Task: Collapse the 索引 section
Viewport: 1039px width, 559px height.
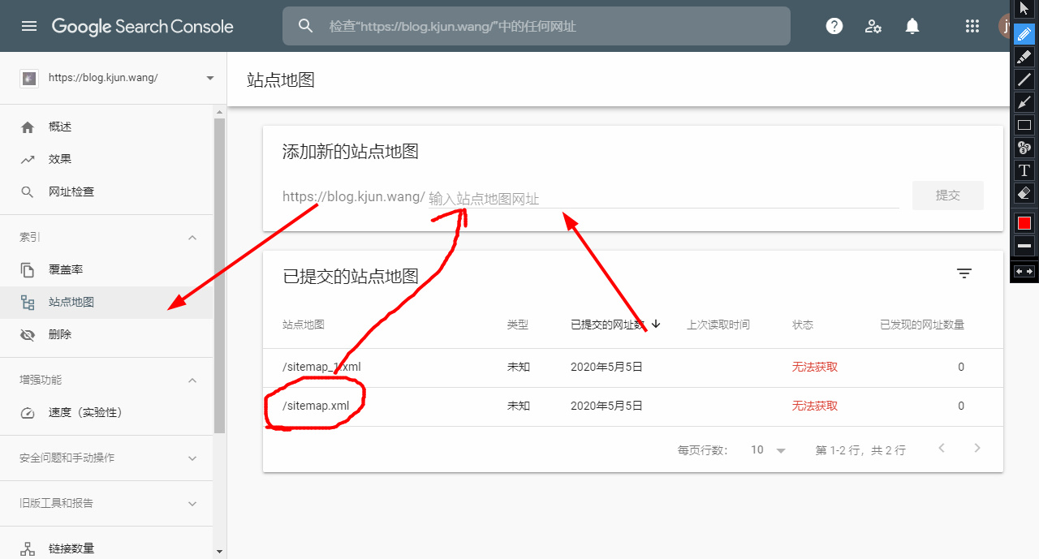Action: (192, 237)
